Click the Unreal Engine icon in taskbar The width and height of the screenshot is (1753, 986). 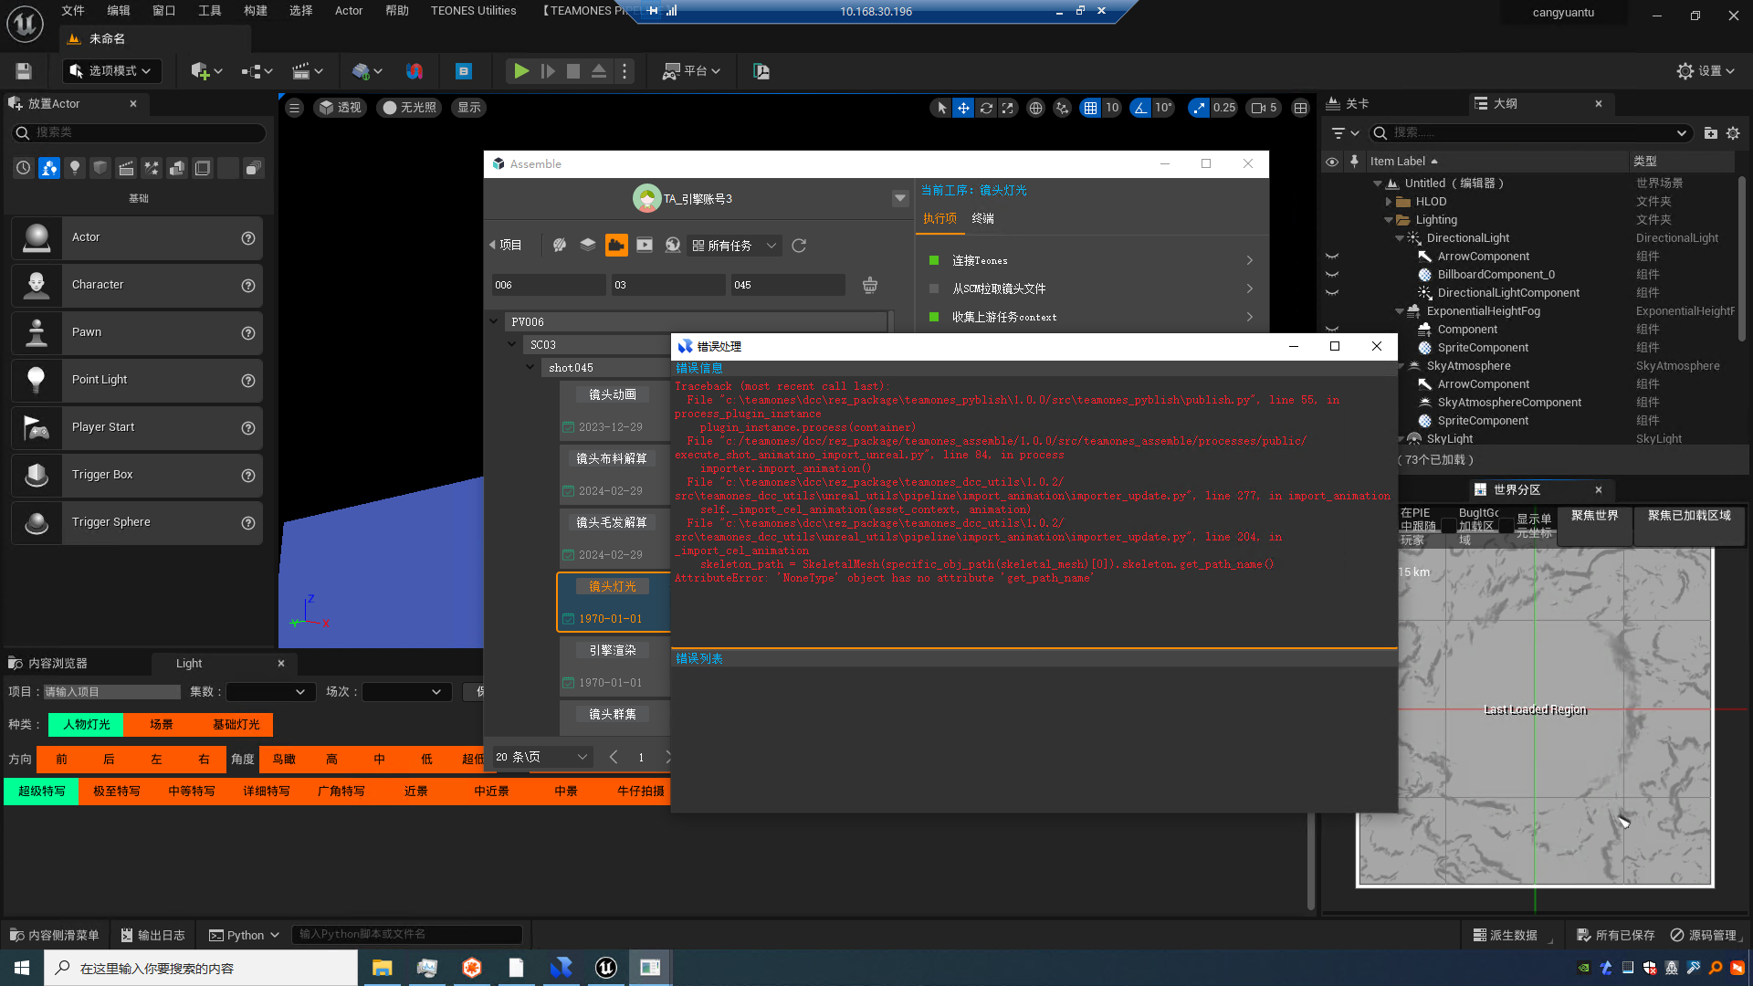[605, 968]
